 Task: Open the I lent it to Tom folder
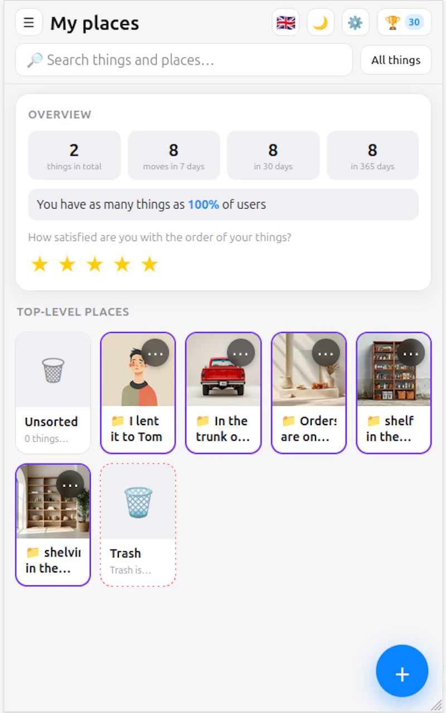tap(138, 393)
